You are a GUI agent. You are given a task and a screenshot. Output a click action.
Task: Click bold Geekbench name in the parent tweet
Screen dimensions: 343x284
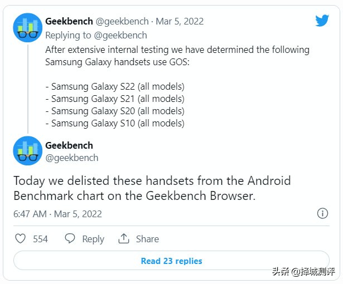(x=69, y=22)
